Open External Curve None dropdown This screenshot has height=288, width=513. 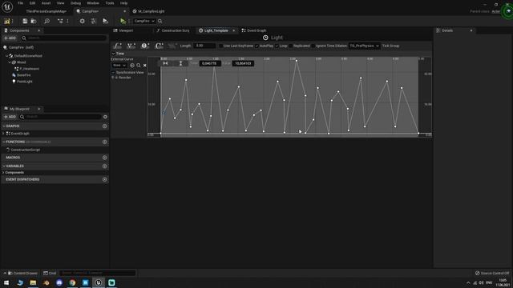pos(119,66)
